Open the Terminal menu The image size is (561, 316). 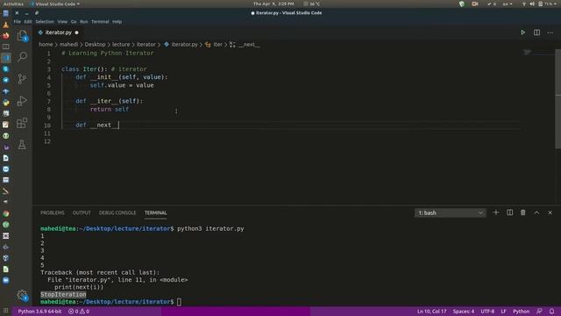(100, 21)
